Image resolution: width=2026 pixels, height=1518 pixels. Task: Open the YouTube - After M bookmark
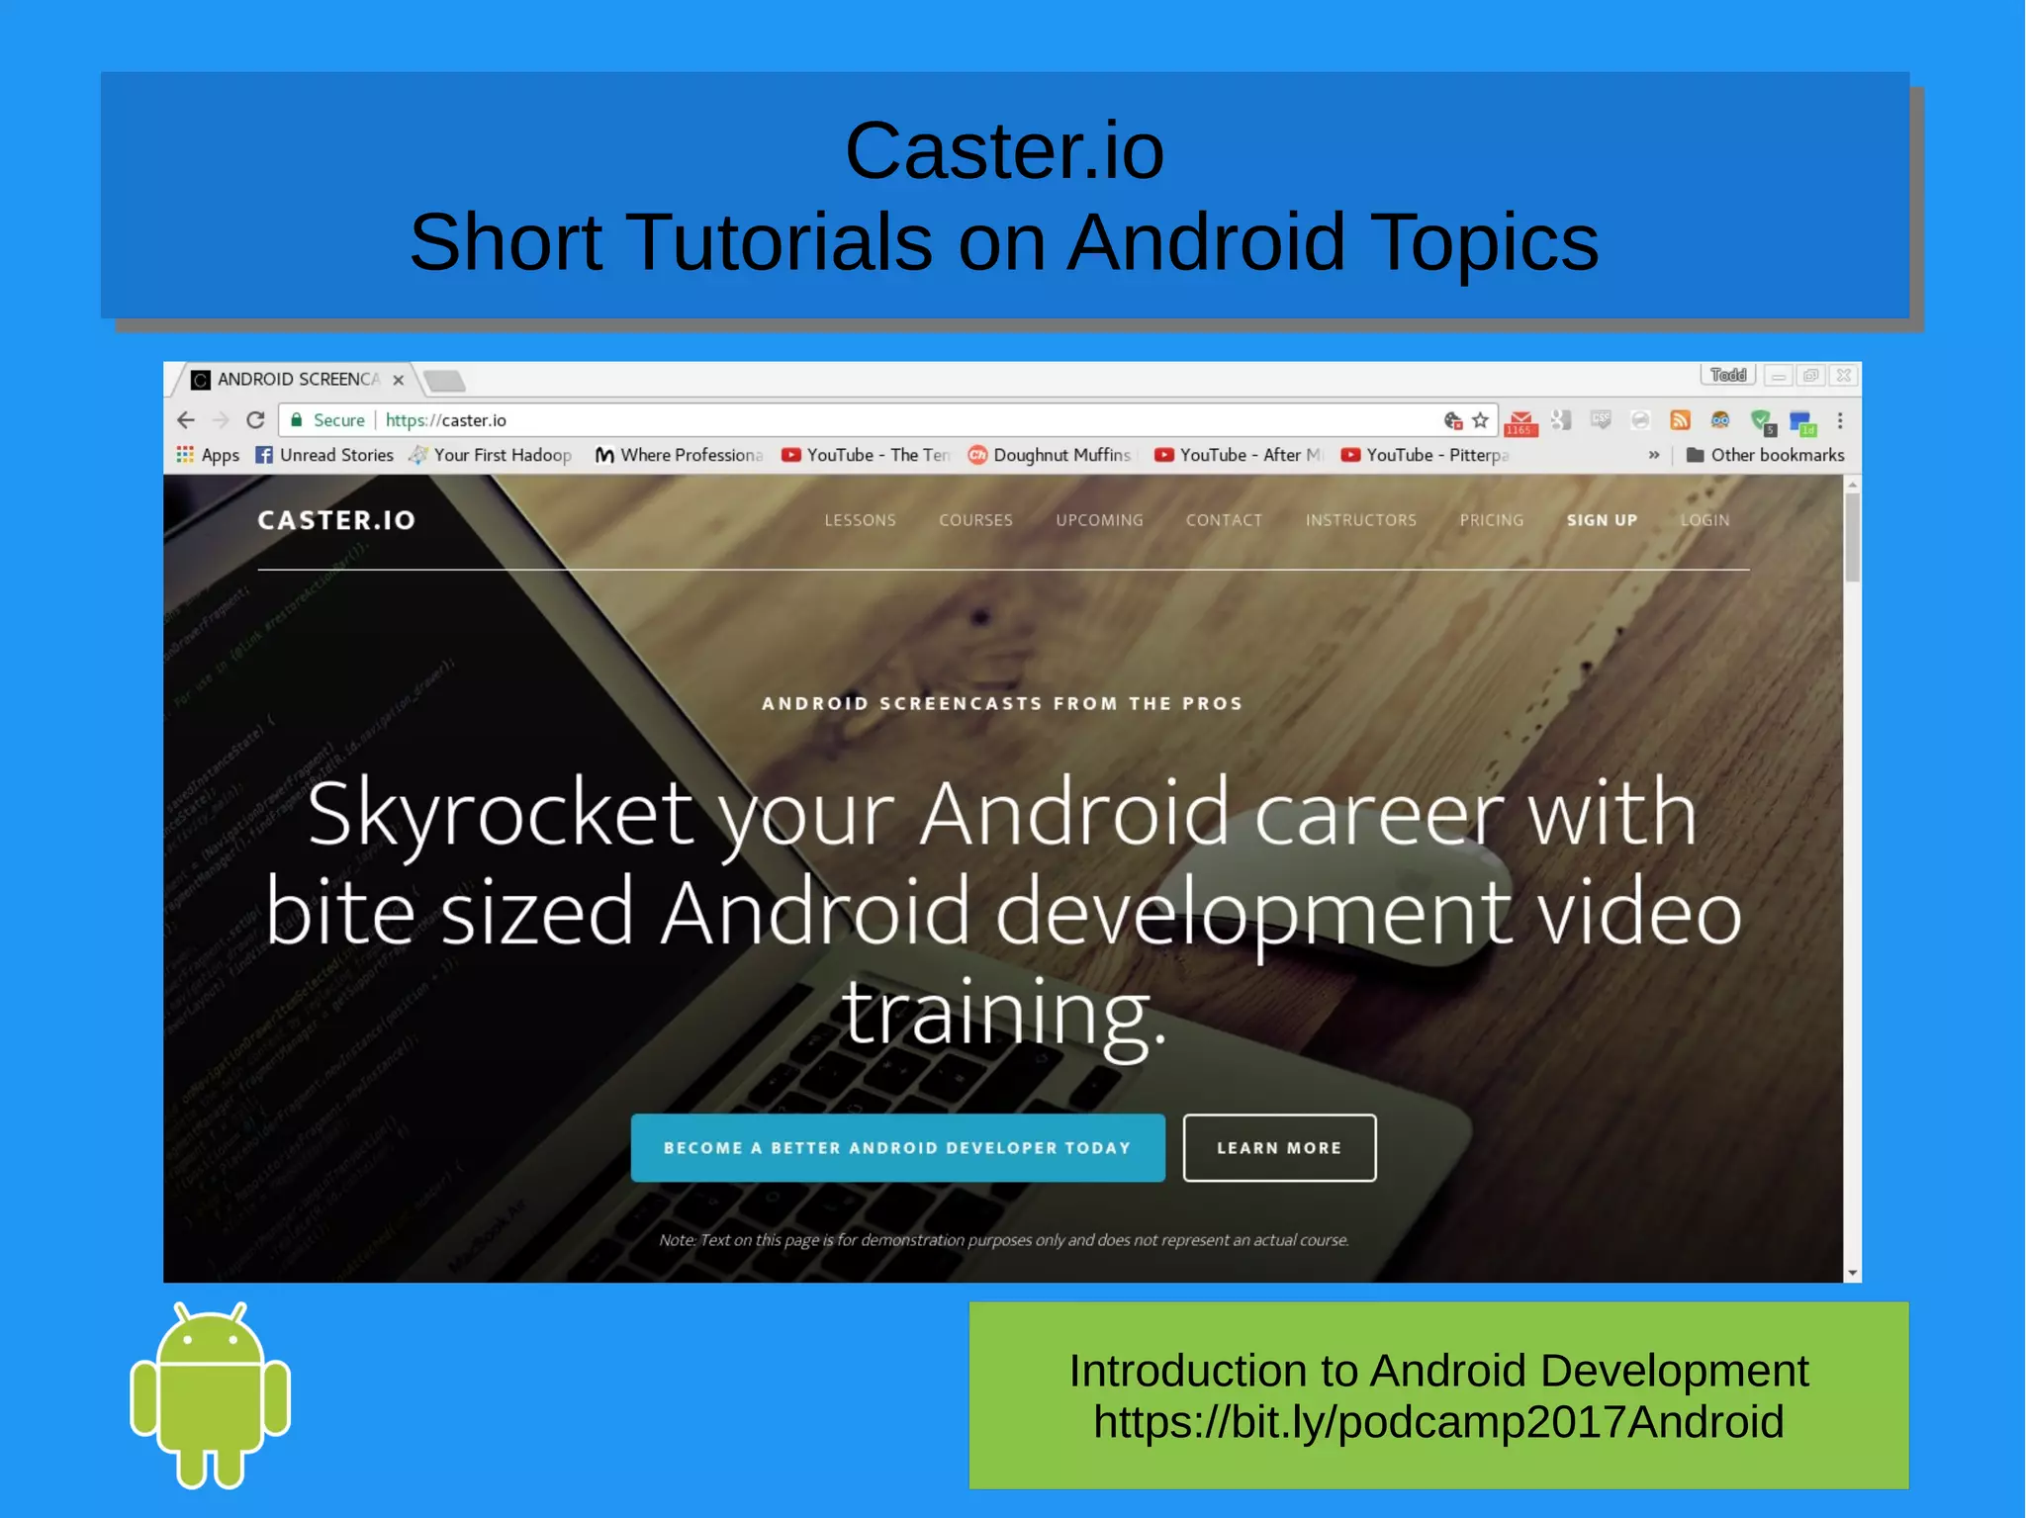click(1238, 455)
